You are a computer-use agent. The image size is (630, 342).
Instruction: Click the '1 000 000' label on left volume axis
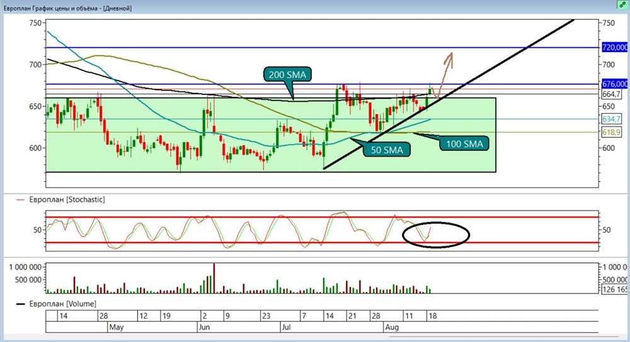click(x=25, y=267)
